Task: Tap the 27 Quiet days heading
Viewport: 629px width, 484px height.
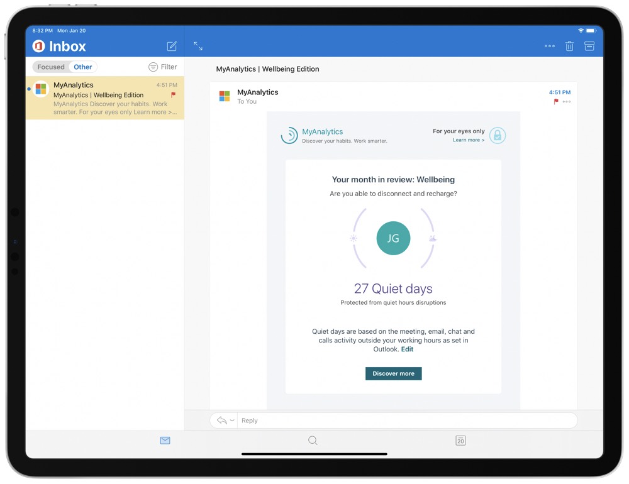Action: [x=393, y=289]
